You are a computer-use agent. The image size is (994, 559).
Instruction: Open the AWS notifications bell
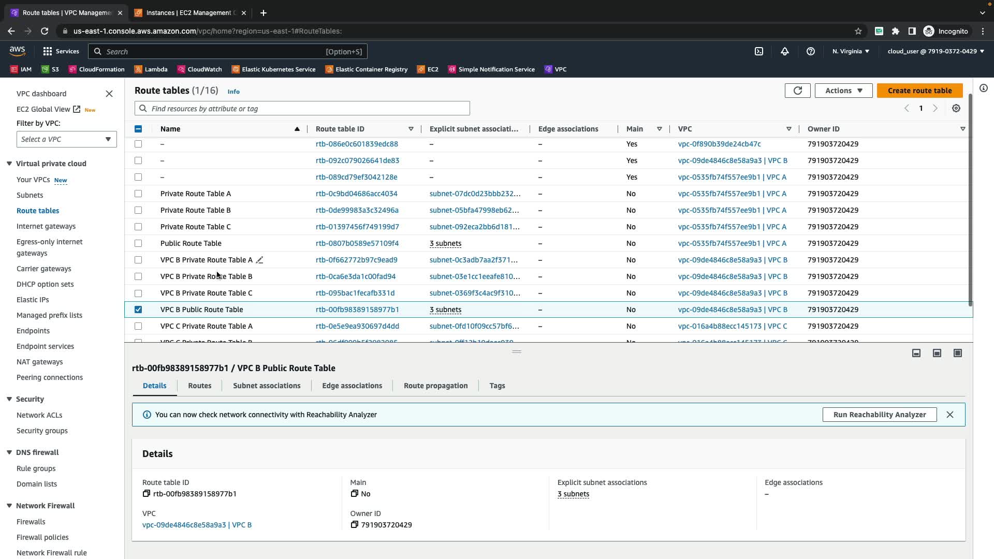[784, 51]
